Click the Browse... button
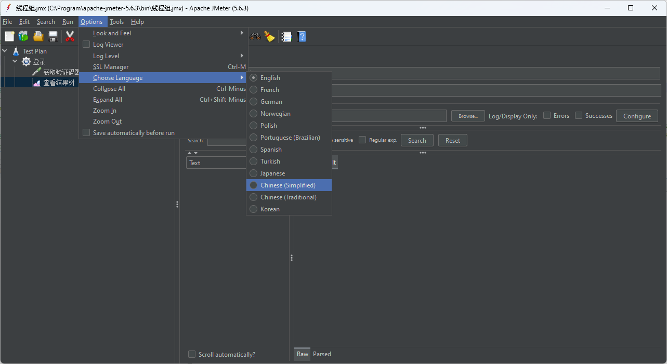The height and width of the screenshot is (364, 667). click(468, 116)
